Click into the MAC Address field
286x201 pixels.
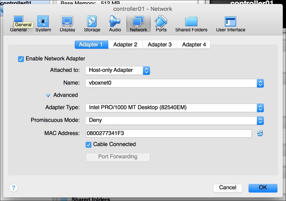tap(169, 134)
